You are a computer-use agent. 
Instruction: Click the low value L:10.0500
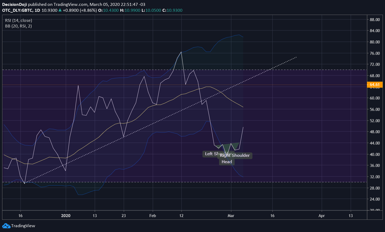151,10
